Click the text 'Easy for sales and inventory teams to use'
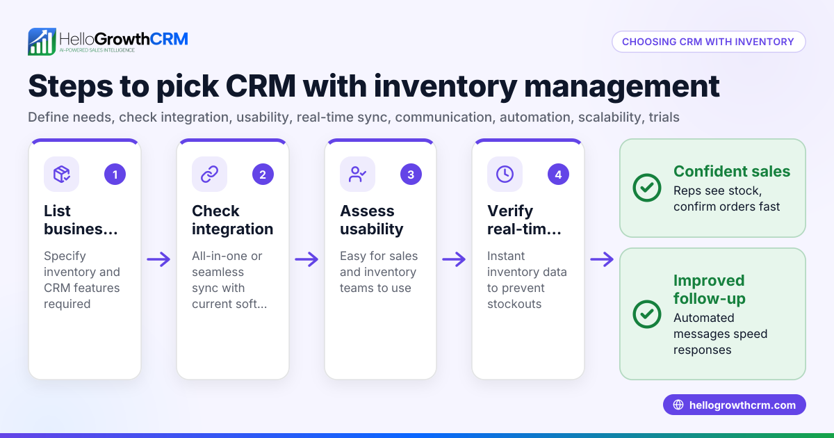Screen dimensions: 834x438 click(379, 272)
